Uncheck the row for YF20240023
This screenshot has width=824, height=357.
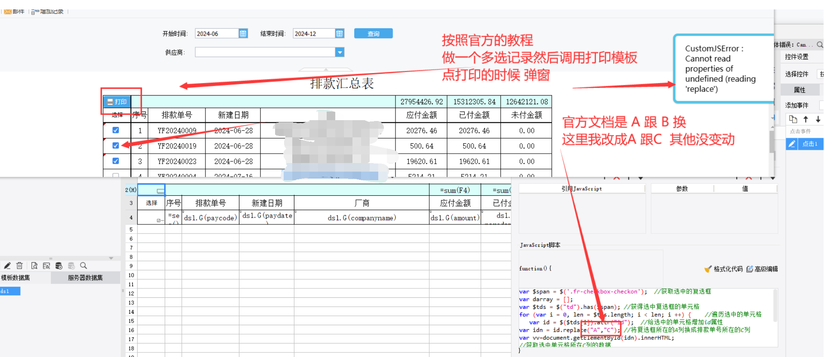click(116, 161)
